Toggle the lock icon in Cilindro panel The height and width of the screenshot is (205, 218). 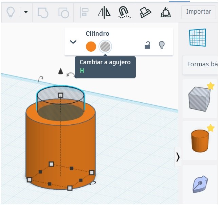(147, 45)
